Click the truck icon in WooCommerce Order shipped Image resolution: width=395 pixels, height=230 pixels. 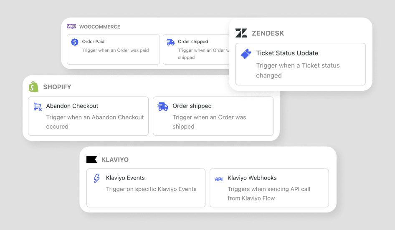click(x=170, y=42)
